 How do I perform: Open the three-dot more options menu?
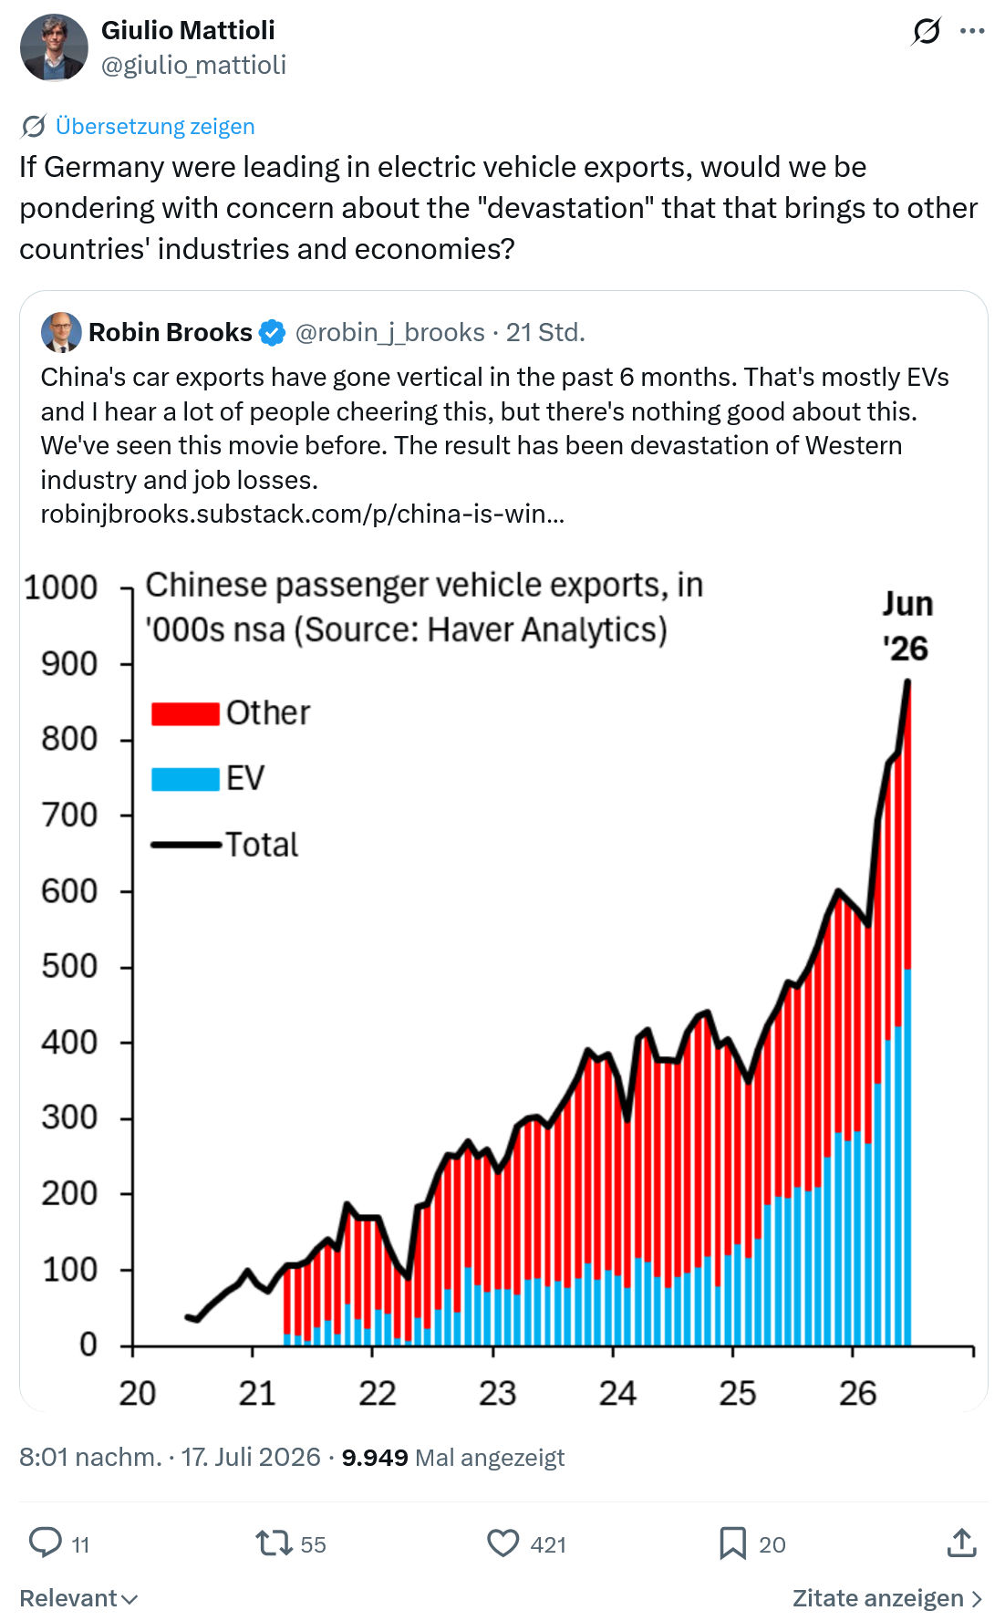(x=972, y=31)
